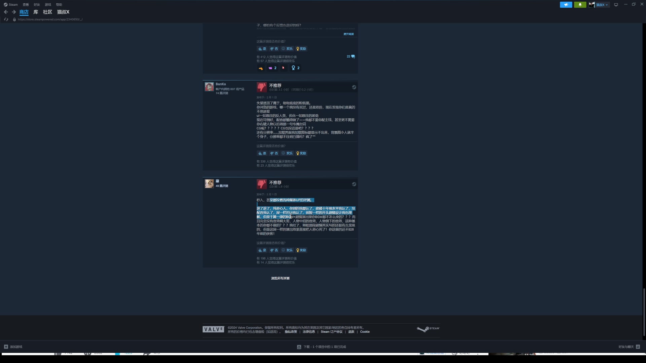Switch to the 库 (Library) tab
Image resolution: width=646 pixels, height=363 pixels.
[x=36, y=12]
